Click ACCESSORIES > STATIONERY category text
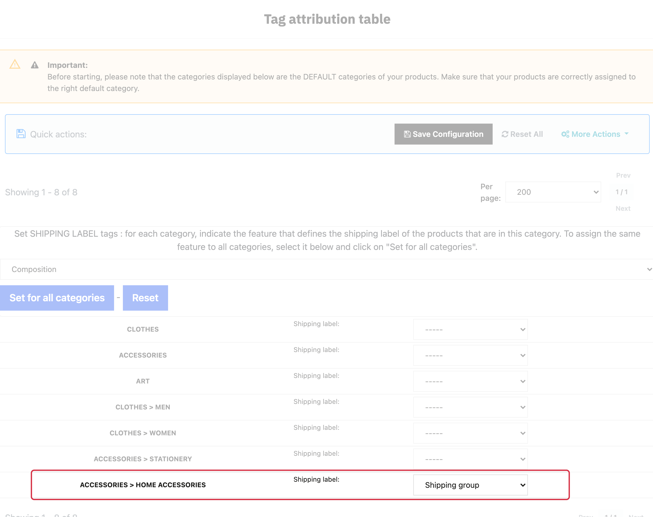 click(x=143, y=459)
